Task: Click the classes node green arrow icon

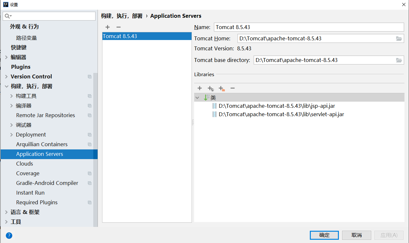Action: [206, 97]
